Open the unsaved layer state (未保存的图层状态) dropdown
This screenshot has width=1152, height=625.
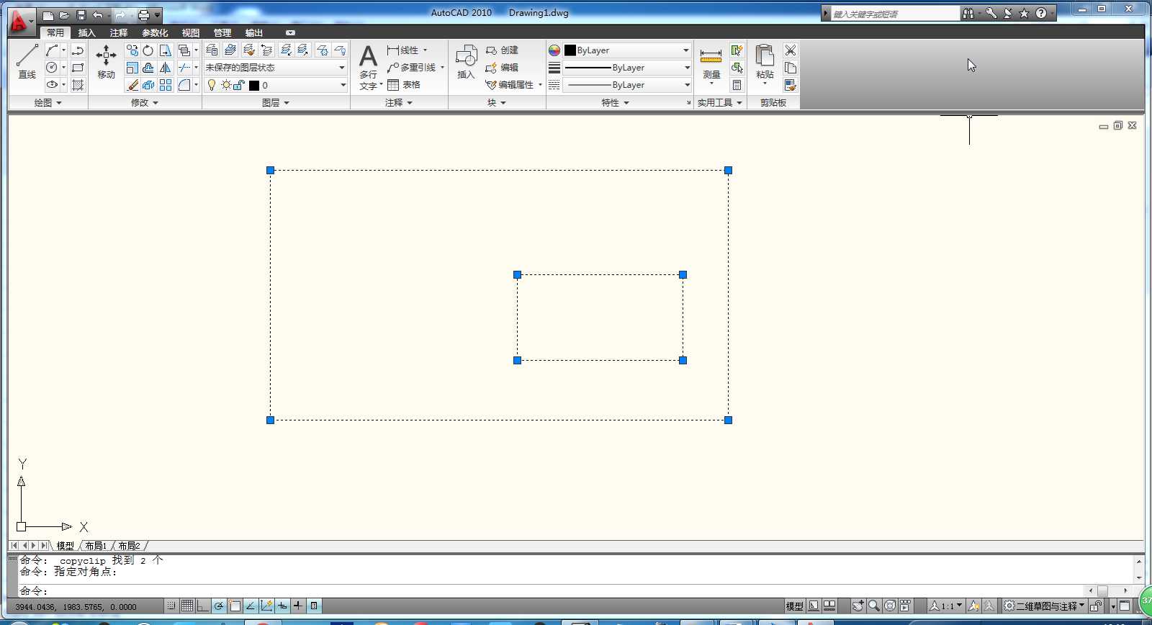(x=276, y=68)
